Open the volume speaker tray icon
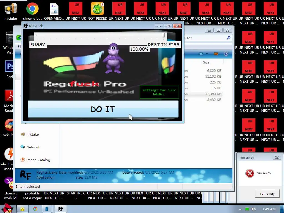Image resolution: width=284 pixels, height=213 pixels. click(x=254, y=209)
